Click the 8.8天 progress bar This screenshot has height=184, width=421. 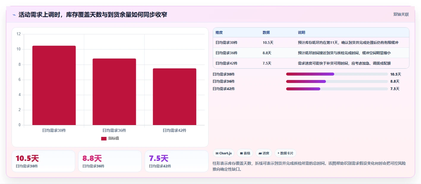[337, 81]
